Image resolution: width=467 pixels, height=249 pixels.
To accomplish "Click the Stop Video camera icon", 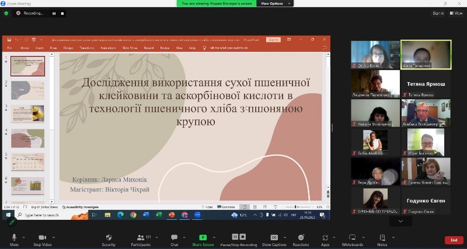I will pos(42,237).
